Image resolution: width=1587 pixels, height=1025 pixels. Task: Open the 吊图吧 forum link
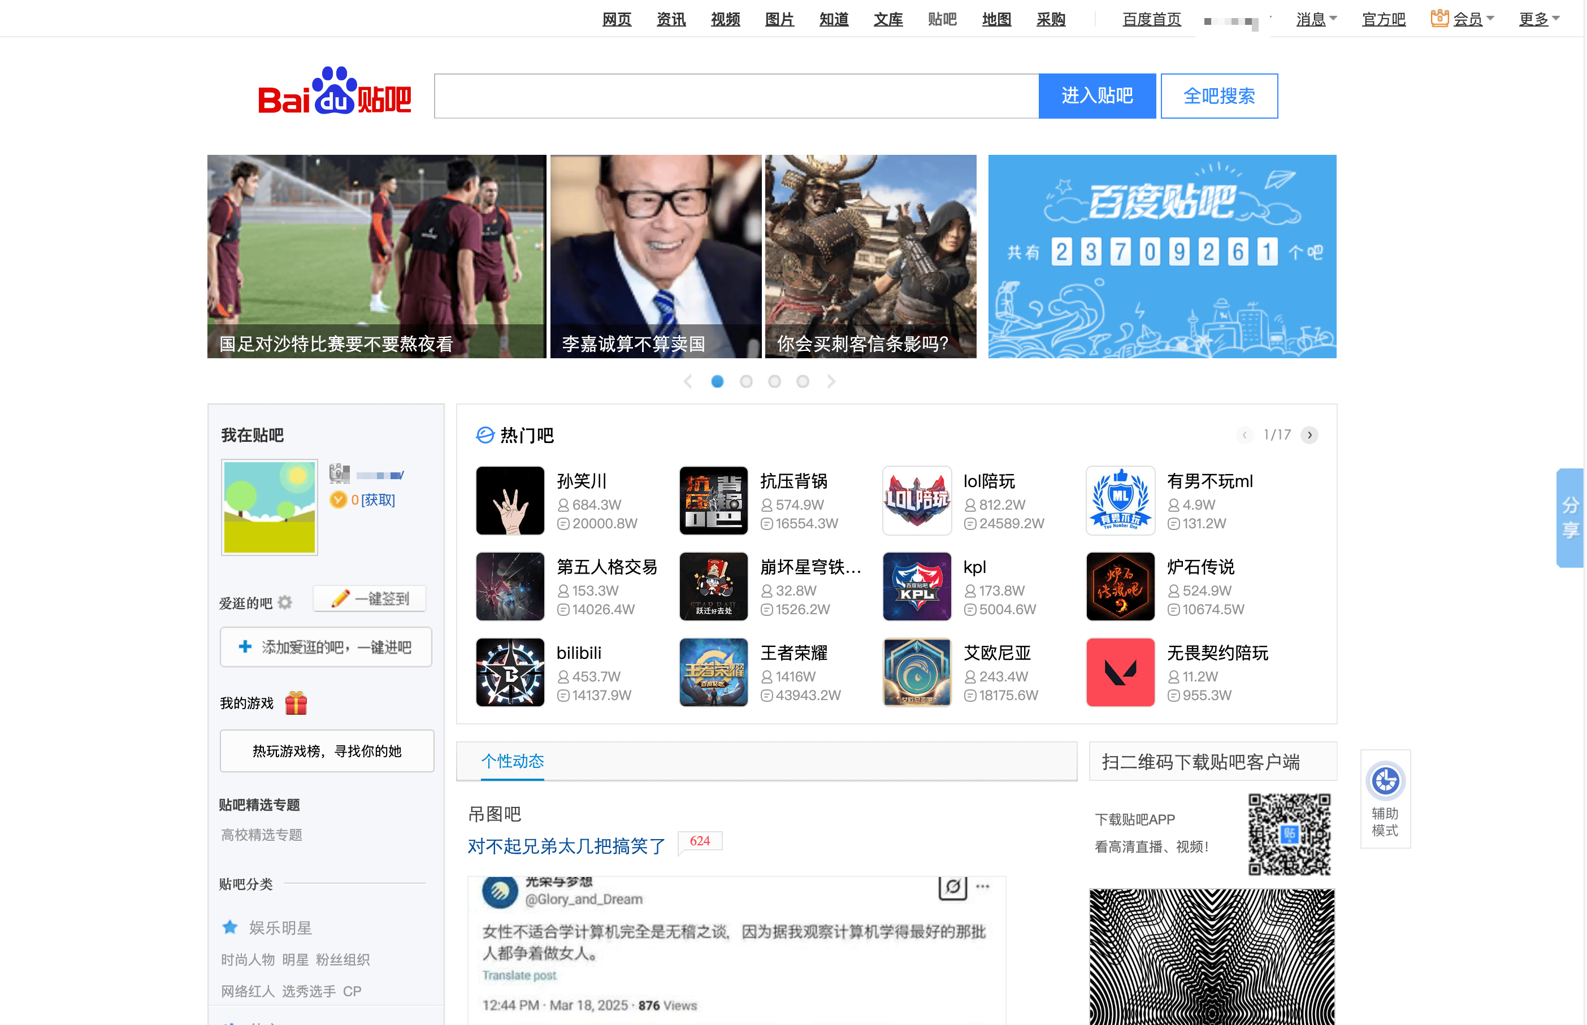(x=495, y=813)
